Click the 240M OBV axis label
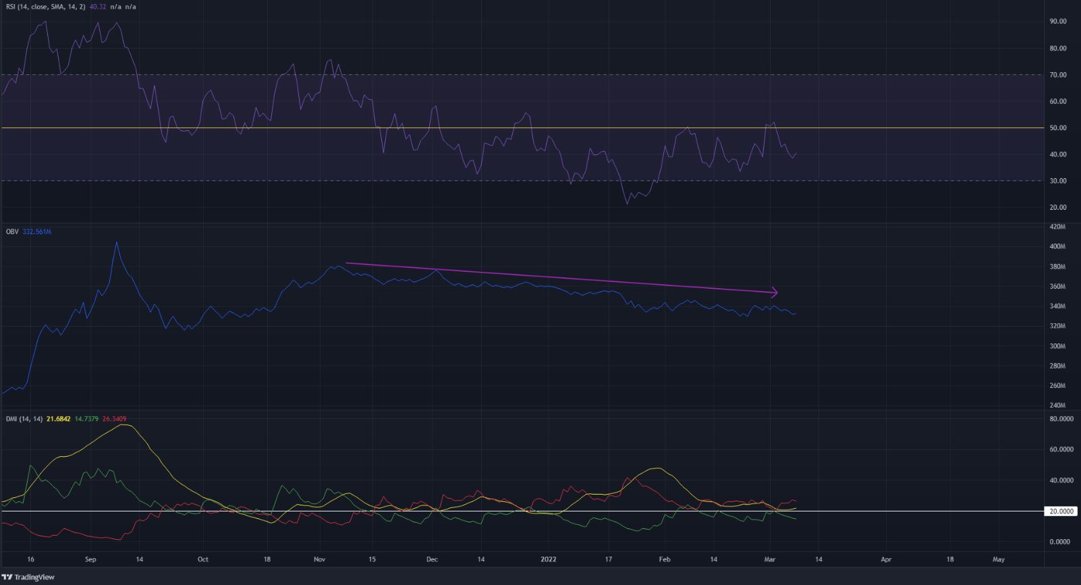Screen dimensions: 1081x585 1058,406
